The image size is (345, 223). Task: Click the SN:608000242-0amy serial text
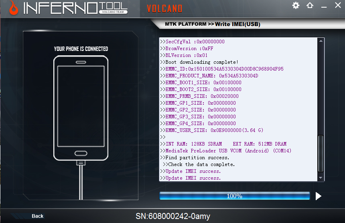click(x=173, y=216)
